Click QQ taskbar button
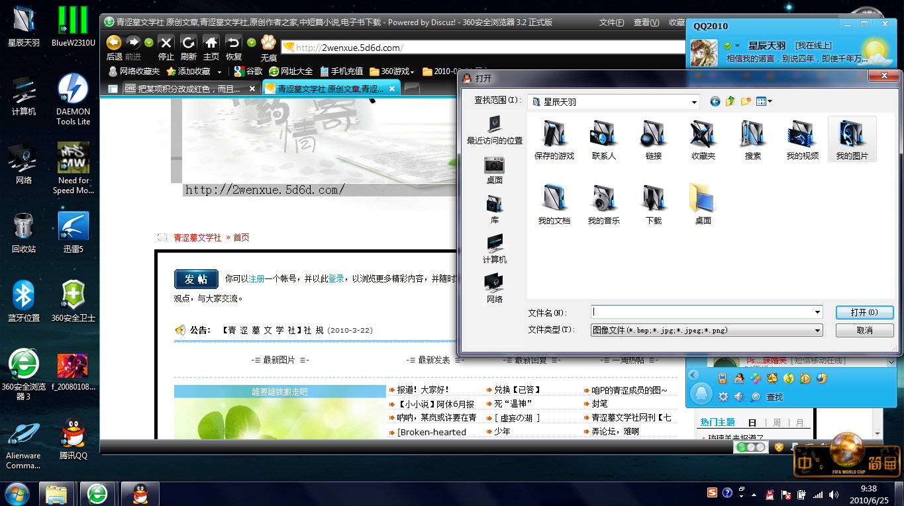This screenshot has height=506, width=904. tap(140, 493)
